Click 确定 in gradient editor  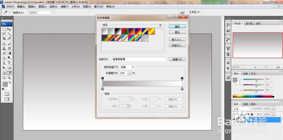click(x=177, y=26)
